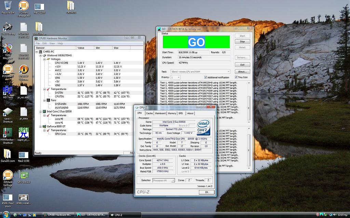This screenshot has width=350, height=218.
Task: Open the pi_rec.dat2 desktop file
Action: [x=24, y=92]
